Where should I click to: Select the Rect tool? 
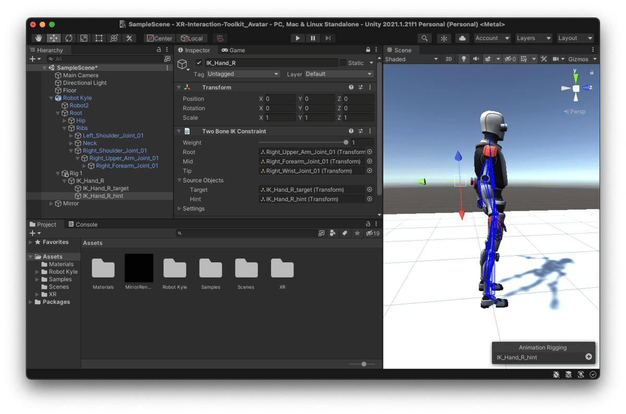coord(99,38)
